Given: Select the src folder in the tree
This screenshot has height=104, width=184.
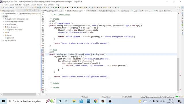Looking at the screenshot, I should point(8,32).
